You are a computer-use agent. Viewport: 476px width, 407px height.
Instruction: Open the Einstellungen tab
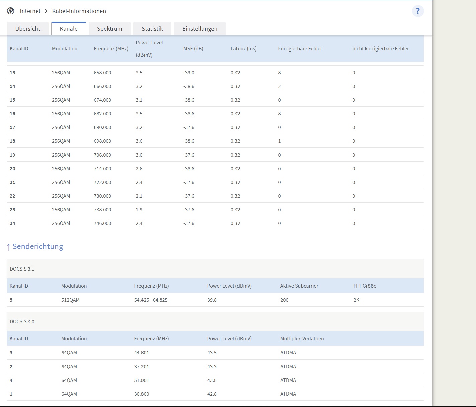tap(200, 29)
